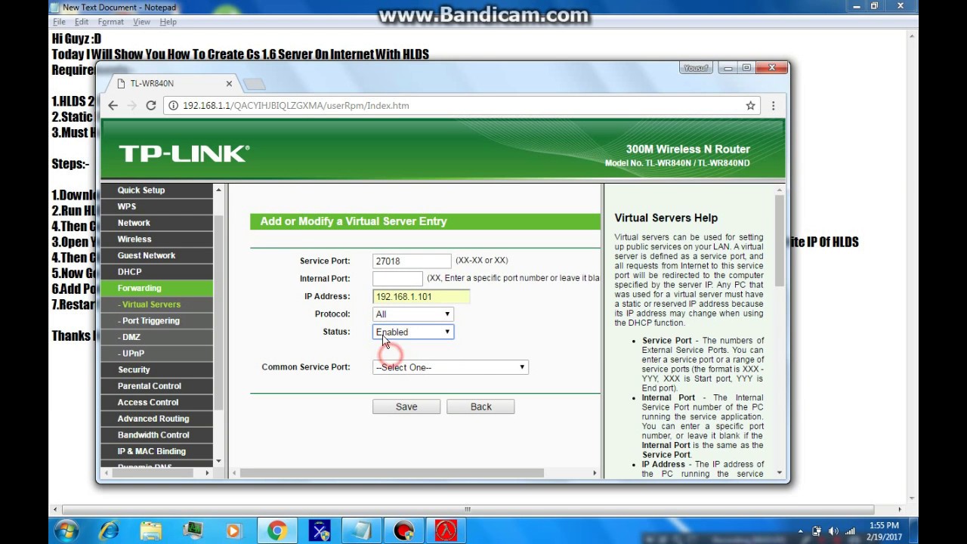Click network signal tray icon
This screenshot has height=544, width=967.
(850, 530)
